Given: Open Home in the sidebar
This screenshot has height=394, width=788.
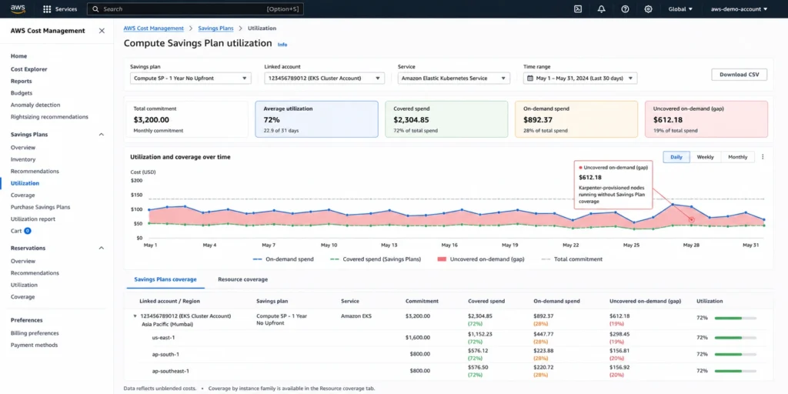Looking at the screenshot, I should tap(19, 56).
